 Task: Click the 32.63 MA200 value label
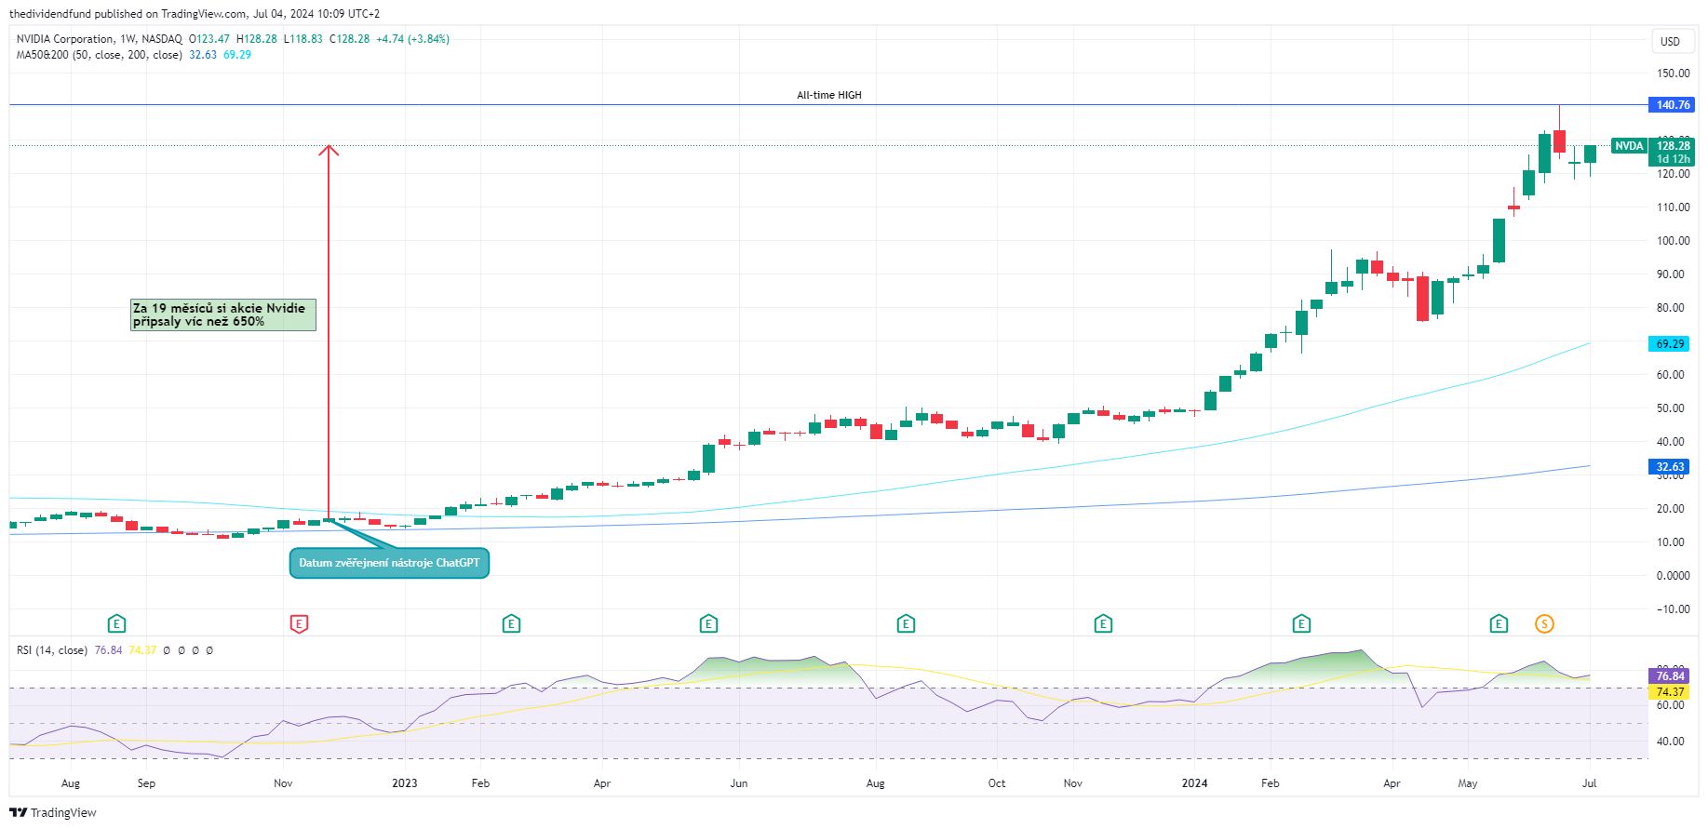click(x=1670, y=467)
